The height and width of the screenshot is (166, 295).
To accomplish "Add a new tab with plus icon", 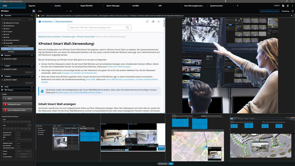I will click(x=237, y=6).
